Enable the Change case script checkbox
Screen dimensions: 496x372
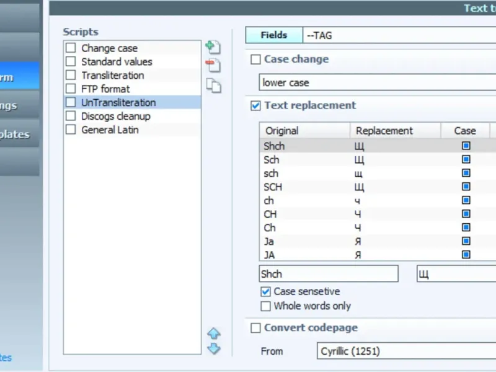coord(71,48)
